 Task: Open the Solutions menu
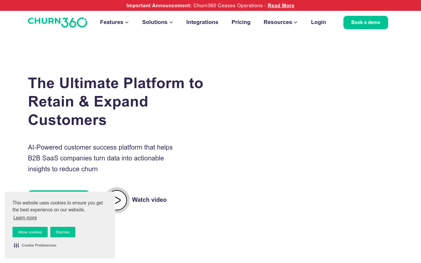pyautogui.click(x=155, y=22)
